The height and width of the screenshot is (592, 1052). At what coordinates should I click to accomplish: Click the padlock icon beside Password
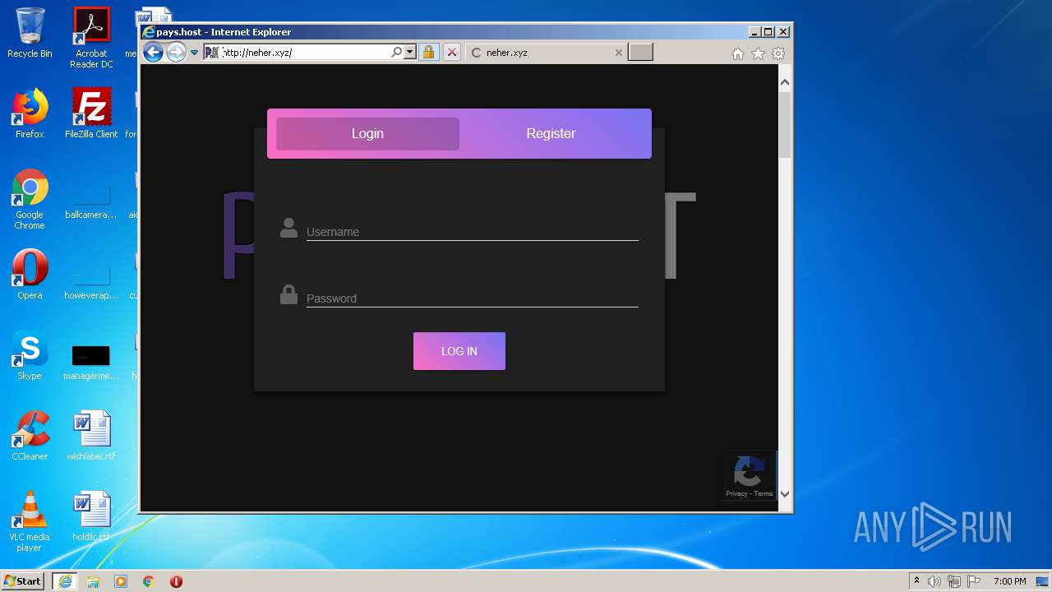[x=288, y=294]
